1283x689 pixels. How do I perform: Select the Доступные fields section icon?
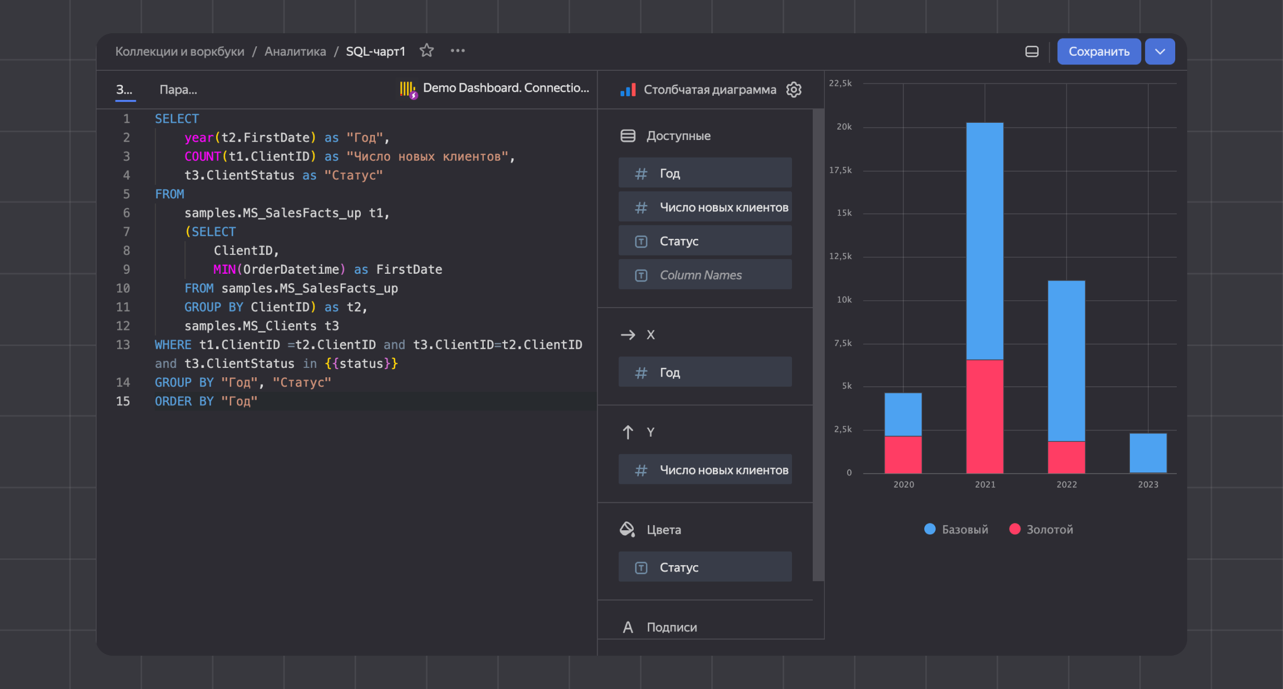627,135
